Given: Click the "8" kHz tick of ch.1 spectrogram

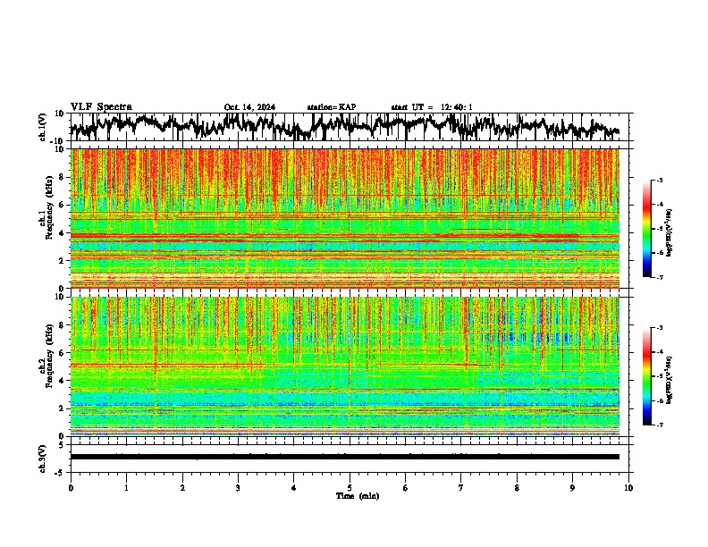Looking at the screenshot, I should [x=62, y=177].
